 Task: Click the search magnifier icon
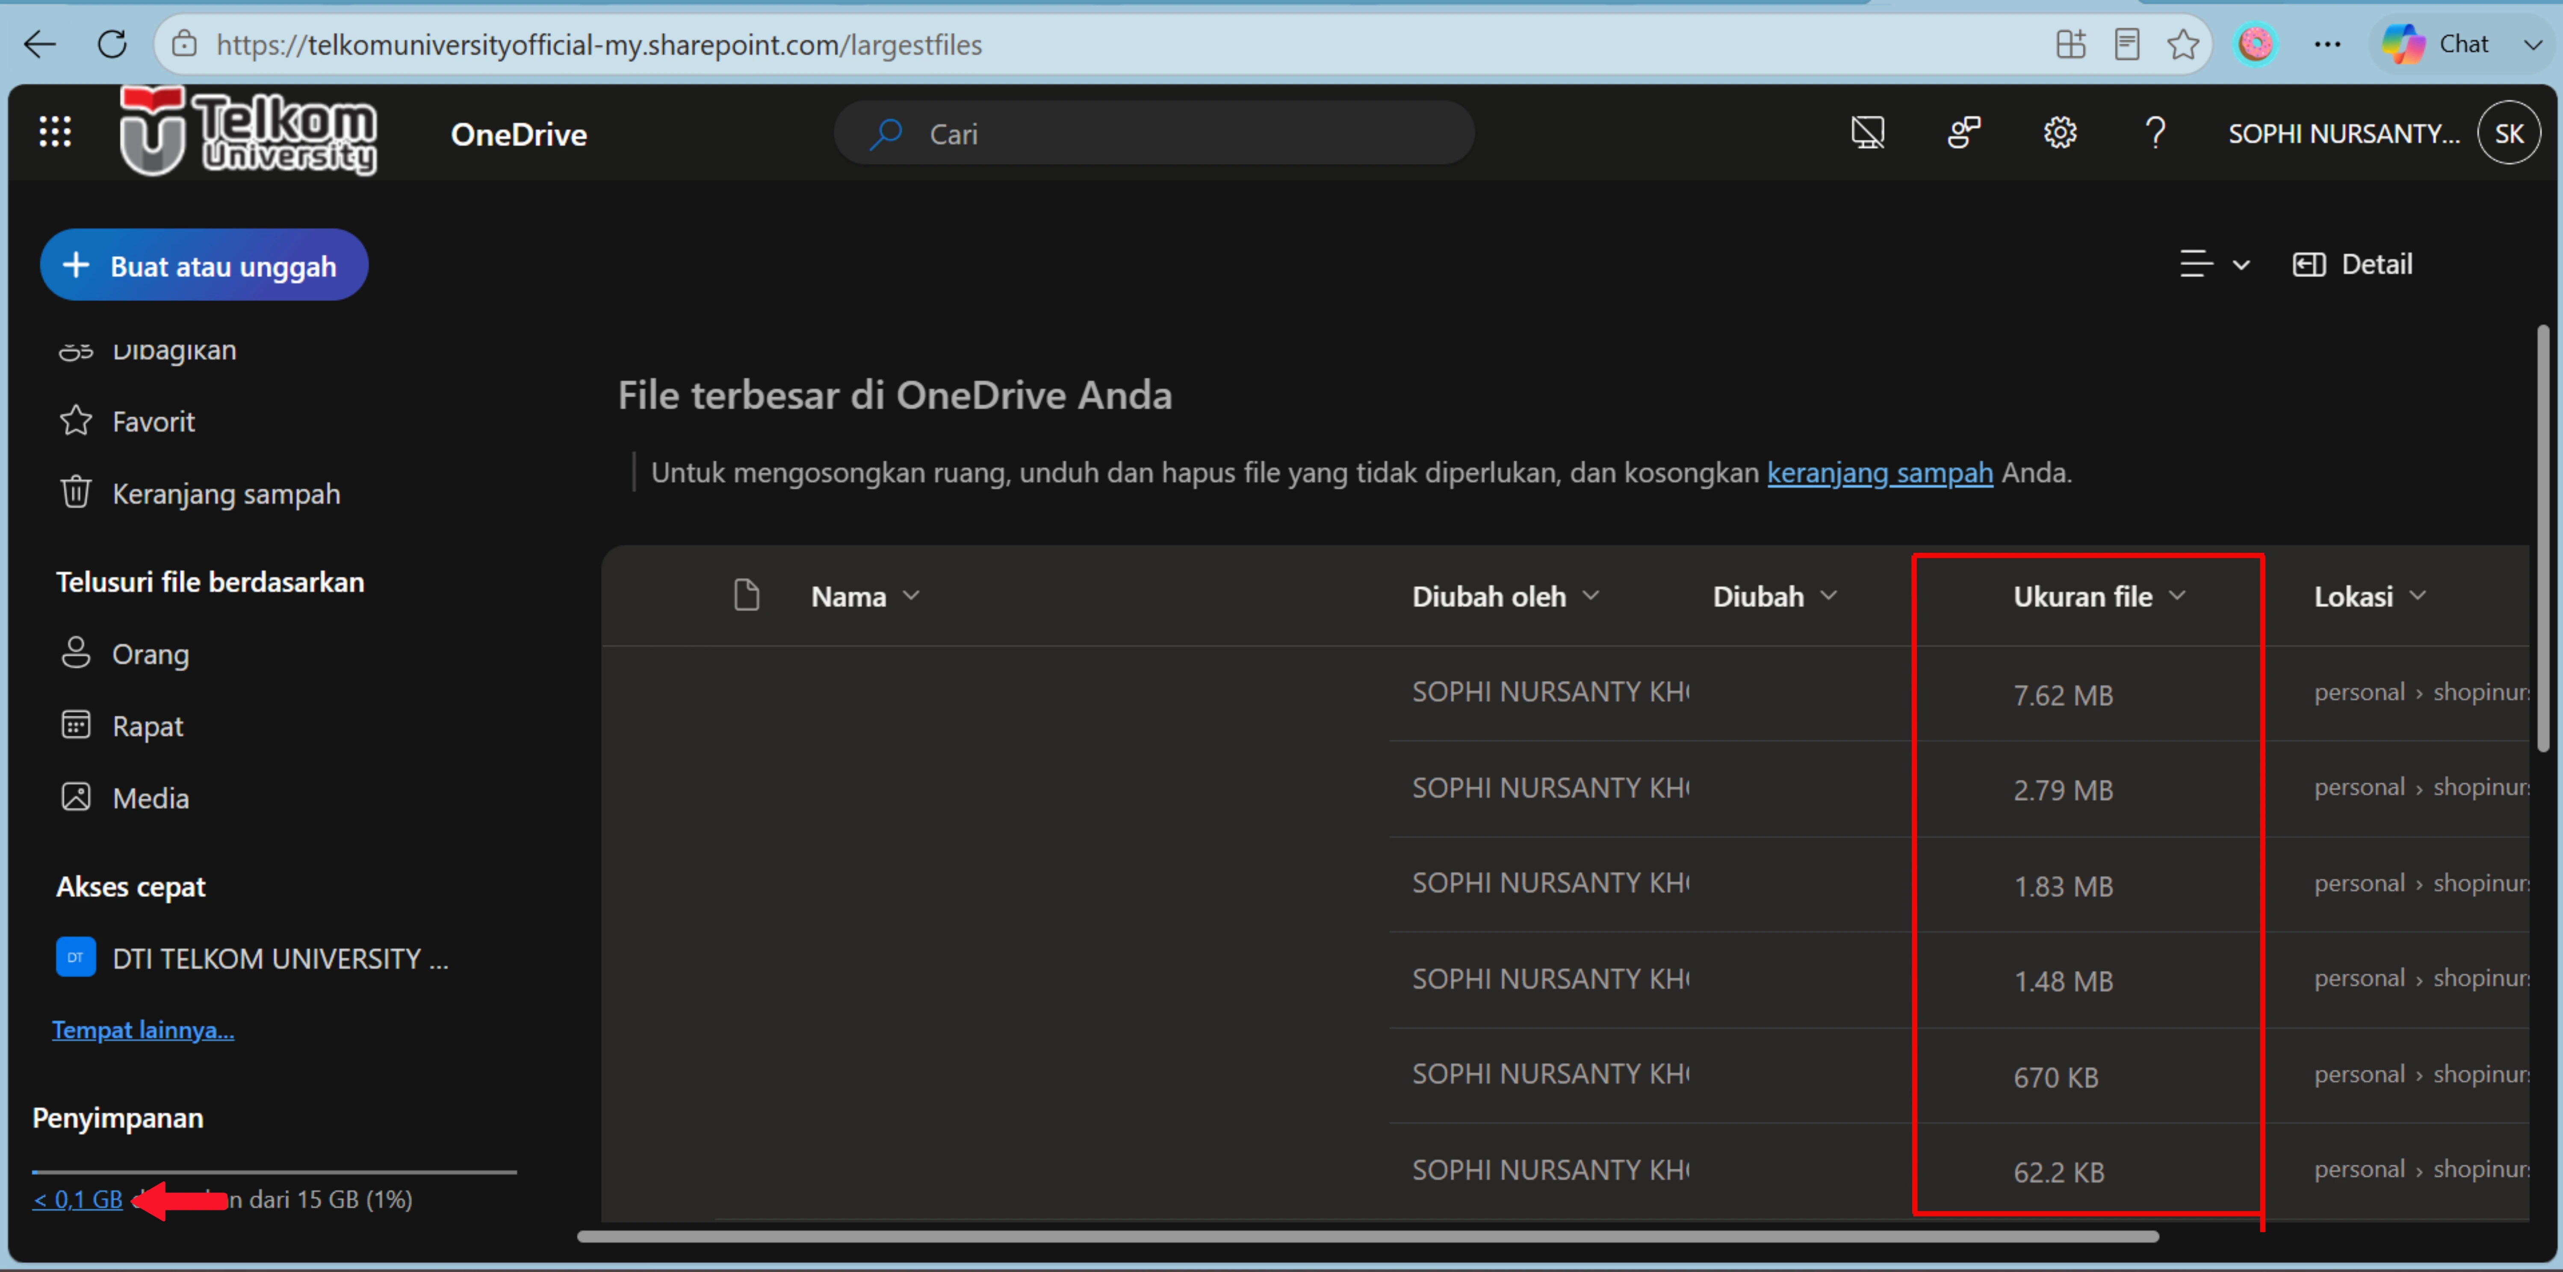click(885, 133)
